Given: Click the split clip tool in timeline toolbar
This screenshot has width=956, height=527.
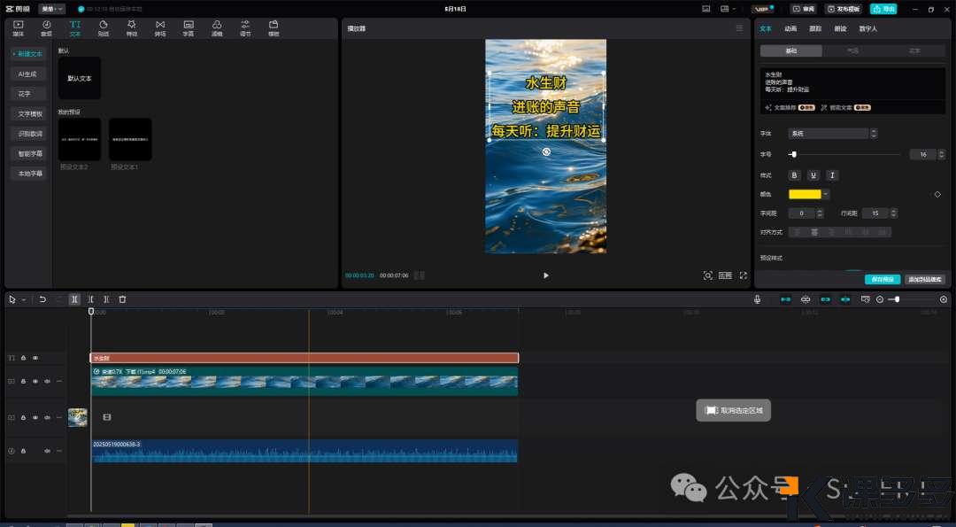Looking at the screenshot, I should pos(75,299).
